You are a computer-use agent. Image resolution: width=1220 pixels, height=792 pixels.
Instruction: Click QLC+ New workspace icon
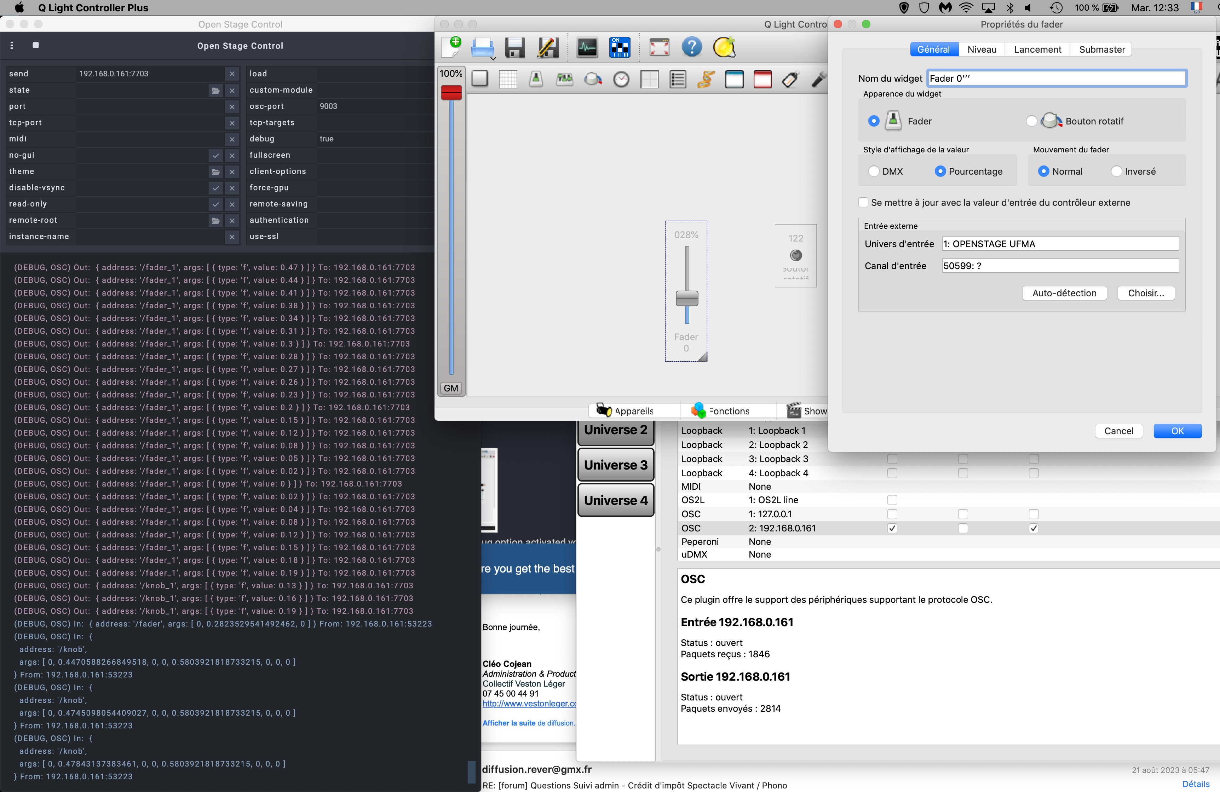pyautogui.click(x=451, y=47)
